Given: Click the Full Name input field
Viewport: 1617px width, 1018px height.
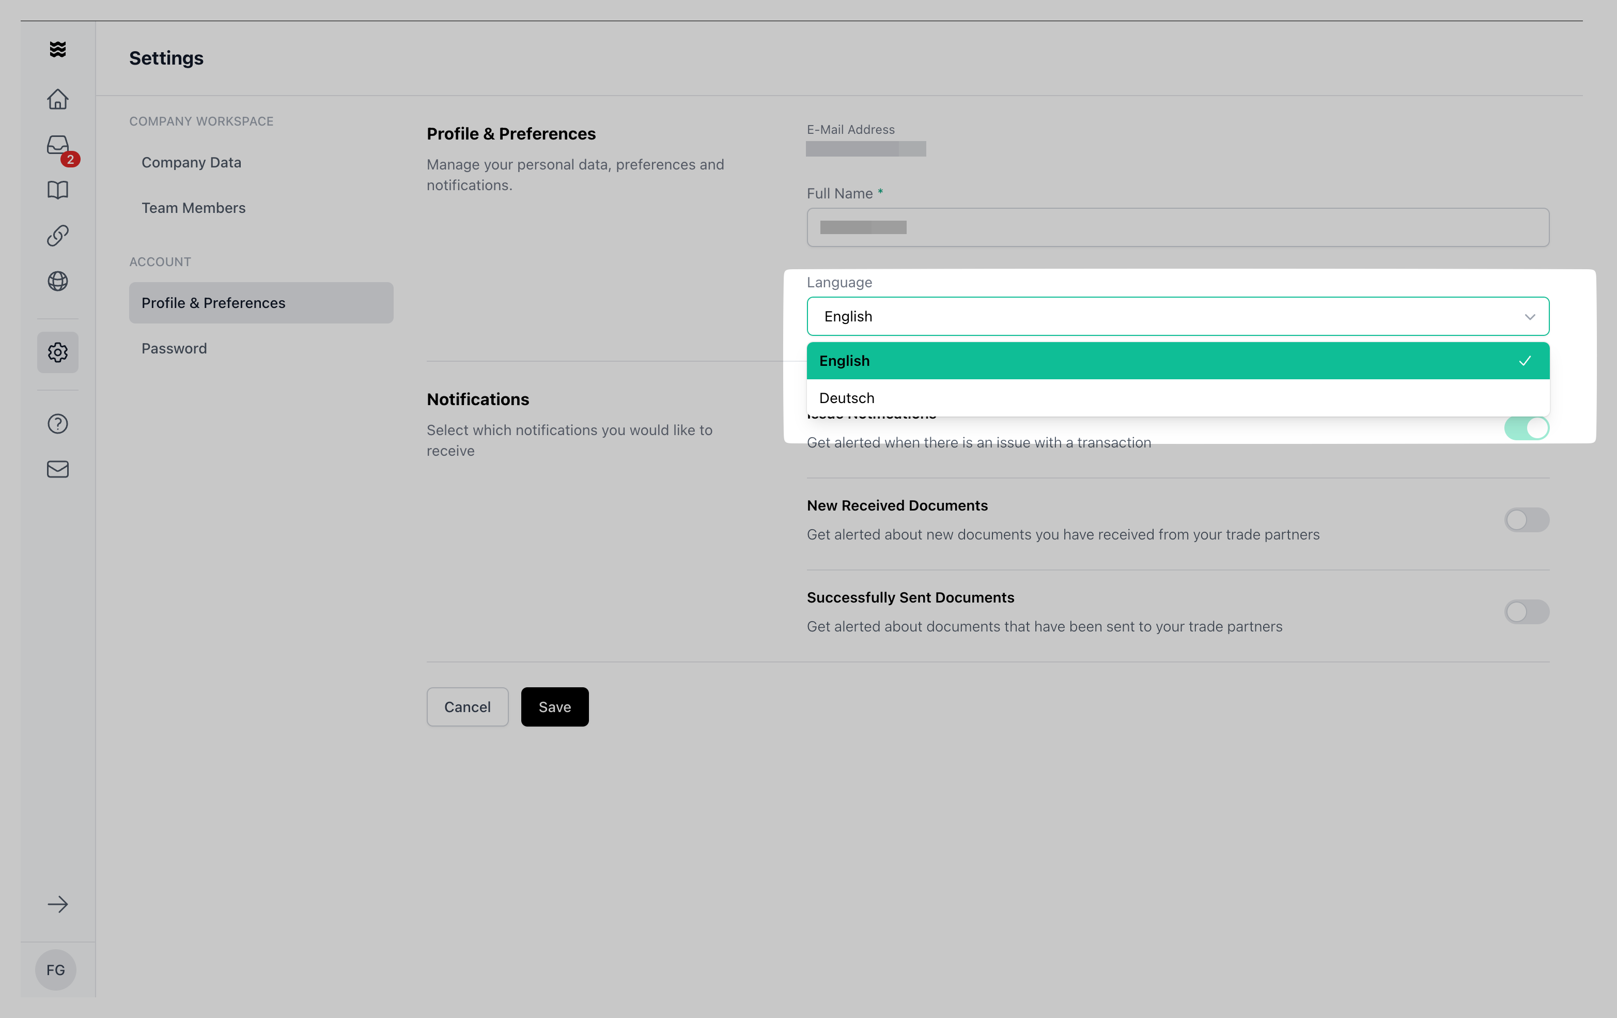Looking at the screenshot, I should (1178, 228).
